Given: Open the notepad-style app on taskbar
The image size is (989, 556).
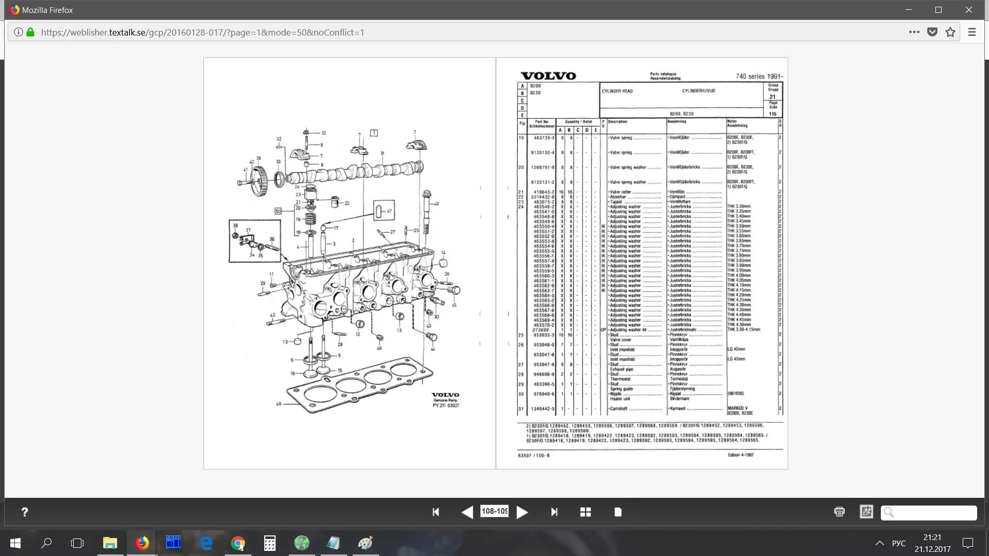Looking at the screenshot, I should [x=334, y=543].
